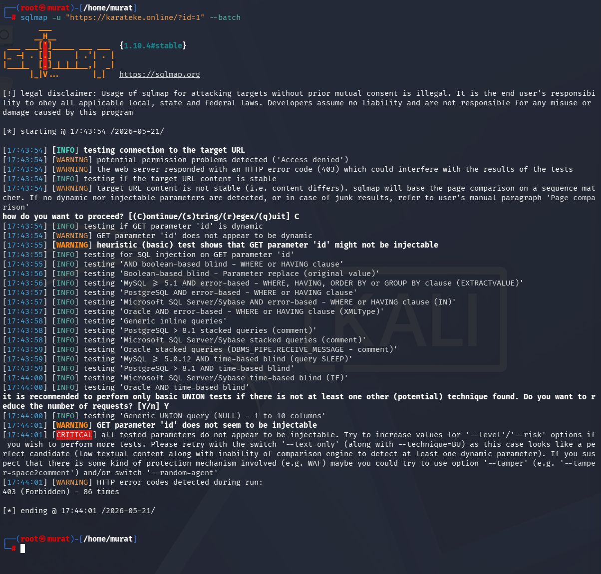The height and width of the screenshot is (574, 601).
Task: Click 'testing if GET parameter 'id' is dynamic'
Action: point(133,226)
